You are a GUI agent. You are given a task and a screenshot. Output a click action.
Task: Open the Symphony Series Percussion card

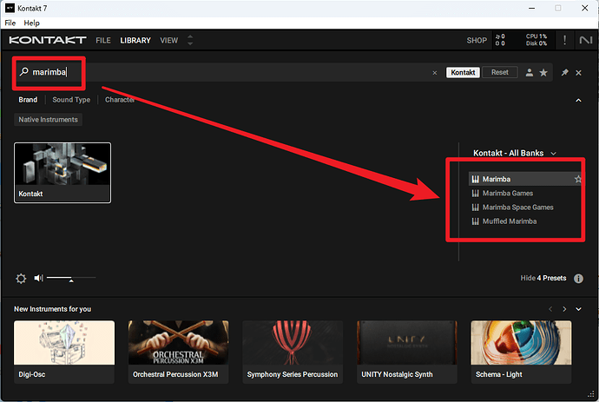pyautogui.click(x=293, y=352)
